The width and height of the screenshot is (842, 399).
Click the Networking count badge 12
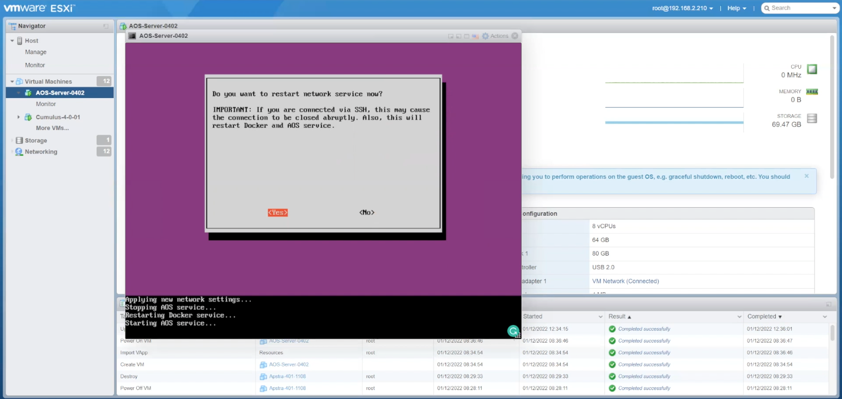pyautogui.click(x=104, y=151)
